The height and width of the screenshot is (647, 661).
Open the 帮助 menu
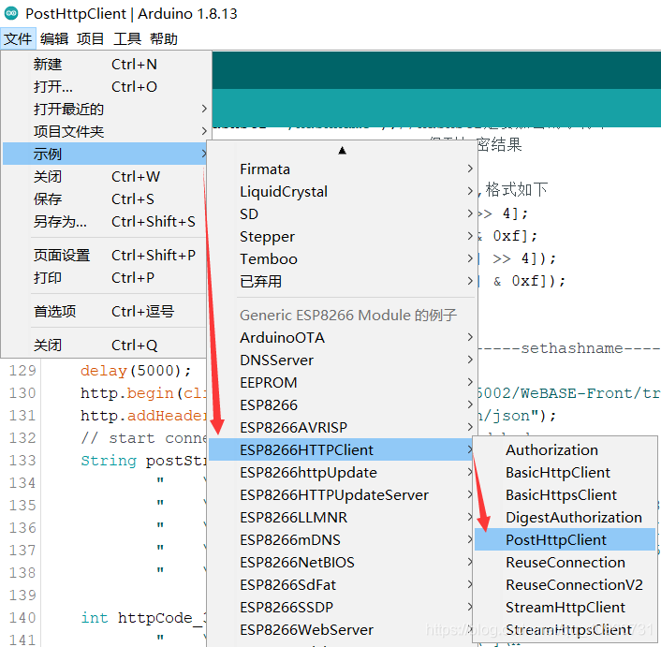[164, 38]
